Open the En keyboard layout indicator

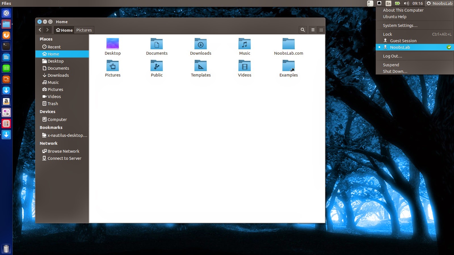[388, 3]
